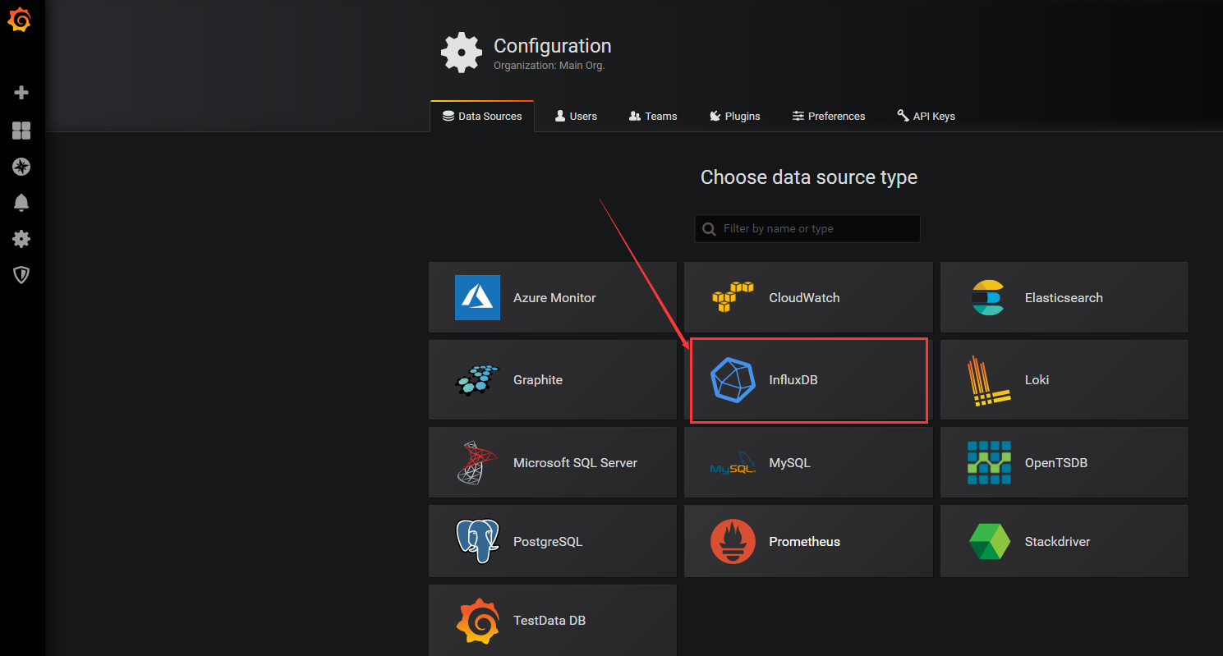
Task: Click the OpenTSDB logo icon
Action: [989, 462]
